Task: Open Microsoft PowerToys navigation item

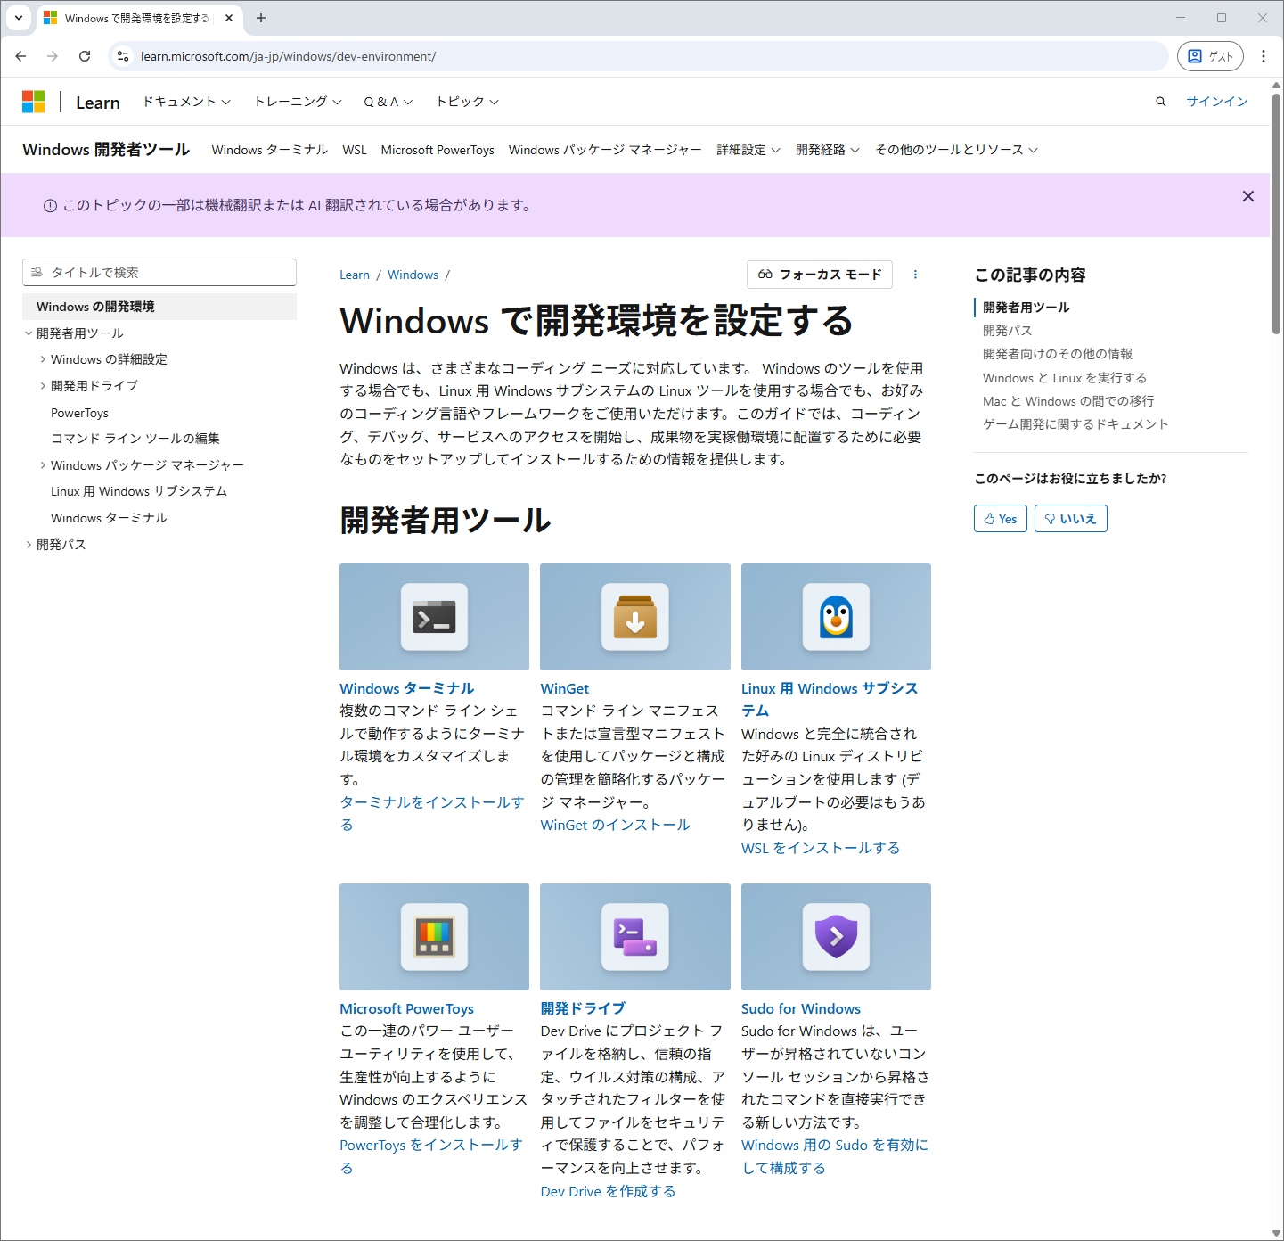Action: point(438,150)
